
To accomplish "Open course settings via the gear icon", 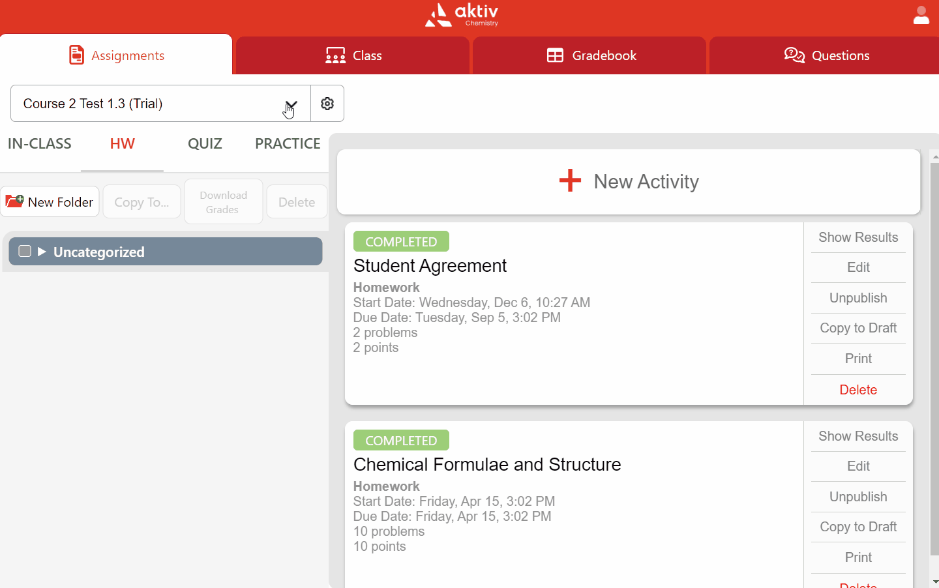I will (327, 103).
